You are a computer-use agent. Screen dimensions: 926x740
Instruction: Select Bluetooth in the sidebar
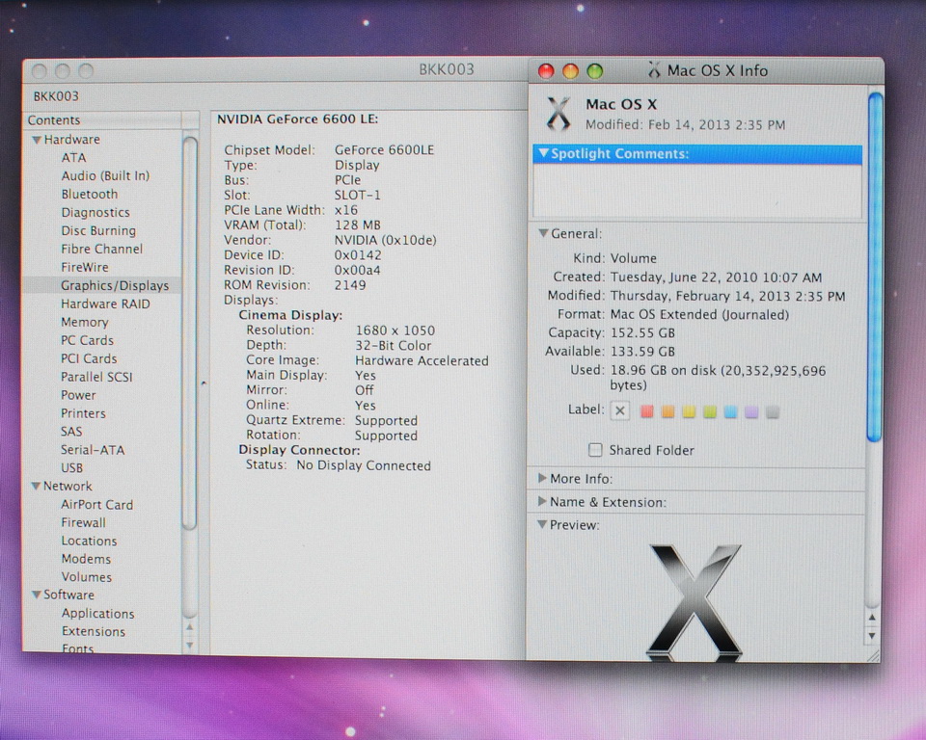click(x=89, y=194)
